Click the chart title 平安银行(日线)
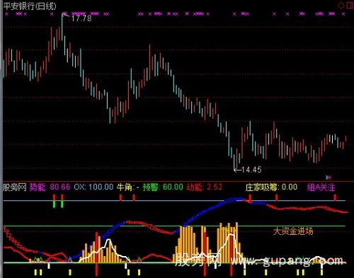Screen dimensions: 354x278 pos(30,6)
